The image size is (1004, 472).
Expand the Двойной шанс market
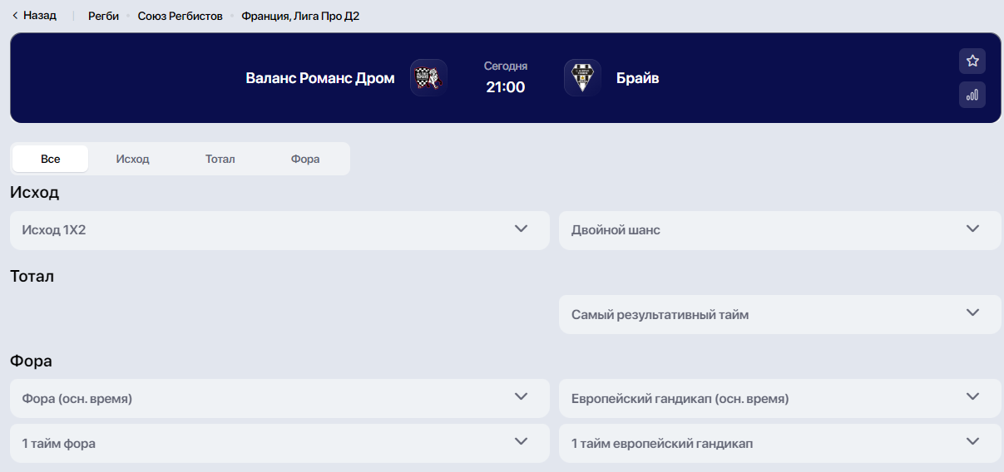779,230
